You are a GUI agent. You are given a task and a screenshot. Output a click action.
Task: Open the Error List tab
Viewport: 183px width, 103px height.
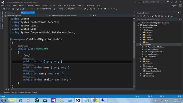(x=14, y=92)
